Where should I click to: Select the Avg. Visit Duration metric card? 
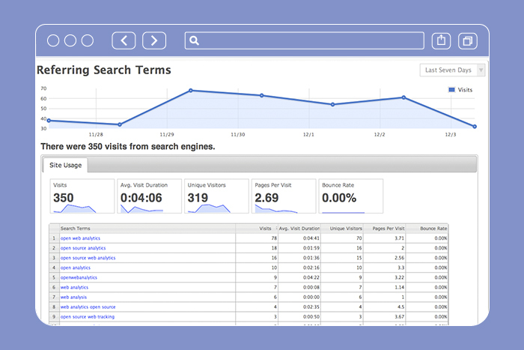click(150, 196)
